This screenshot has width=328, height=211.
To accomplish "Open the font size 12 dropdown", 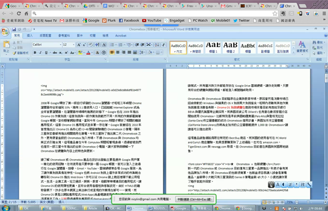I will [73, 44].
